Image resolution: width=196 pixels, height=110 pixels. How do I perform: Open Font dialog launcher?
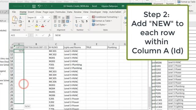50,30
